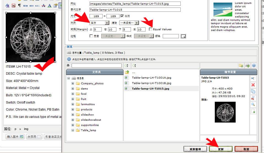Open the border width dropdown
264x153 pixels.
tap(113, 36)
